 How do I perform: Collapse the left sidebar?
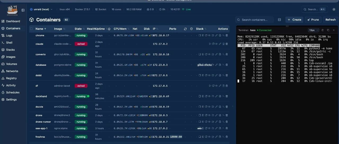coord(23,10)
